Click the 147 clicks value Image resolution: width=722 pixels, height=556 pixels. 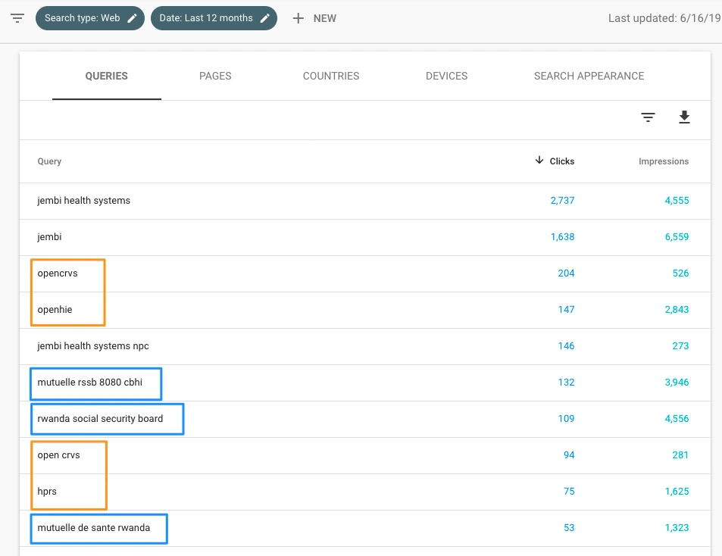566,310
